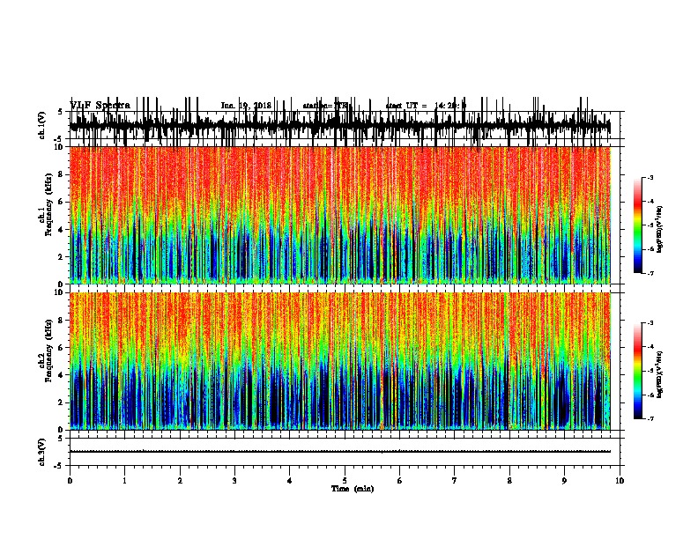Click the 'ch.1(V)' axis label

[42, 125]
